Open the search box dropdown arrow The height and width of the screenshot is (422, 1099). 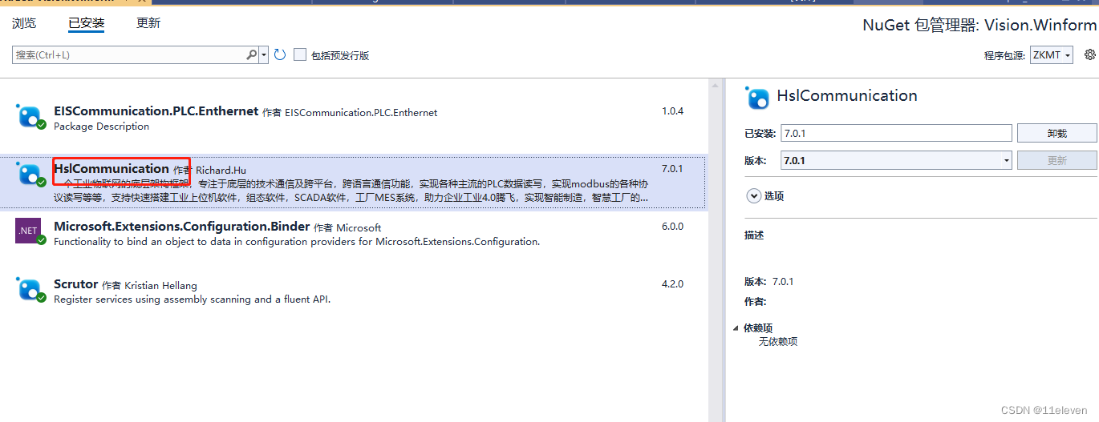(264, 54)
